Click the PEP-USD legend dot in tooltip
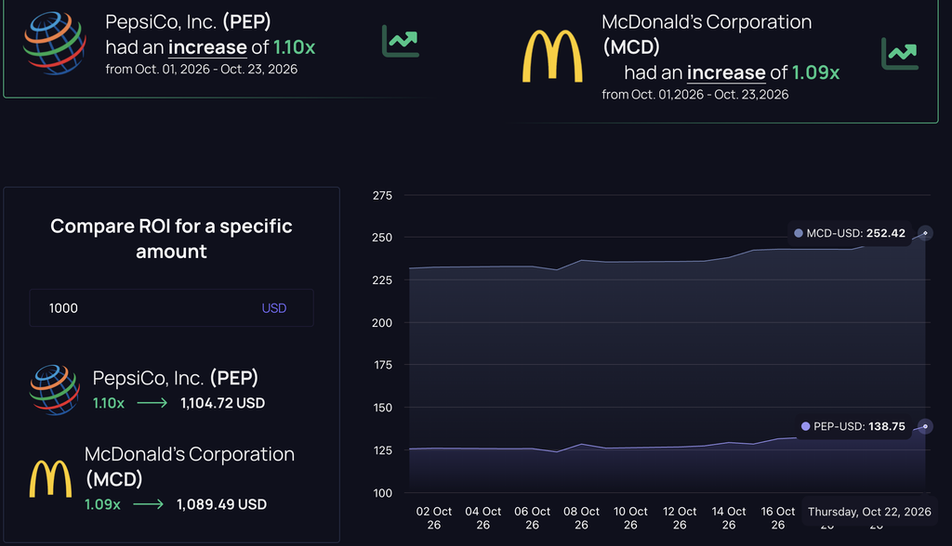The height and width of the screenshot is (546, 952). point(806,426)
